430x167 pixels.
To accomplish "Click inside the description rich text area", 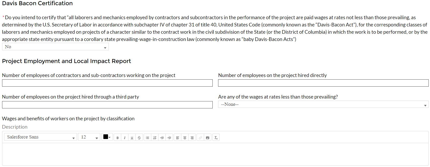I will click(215, 154).
